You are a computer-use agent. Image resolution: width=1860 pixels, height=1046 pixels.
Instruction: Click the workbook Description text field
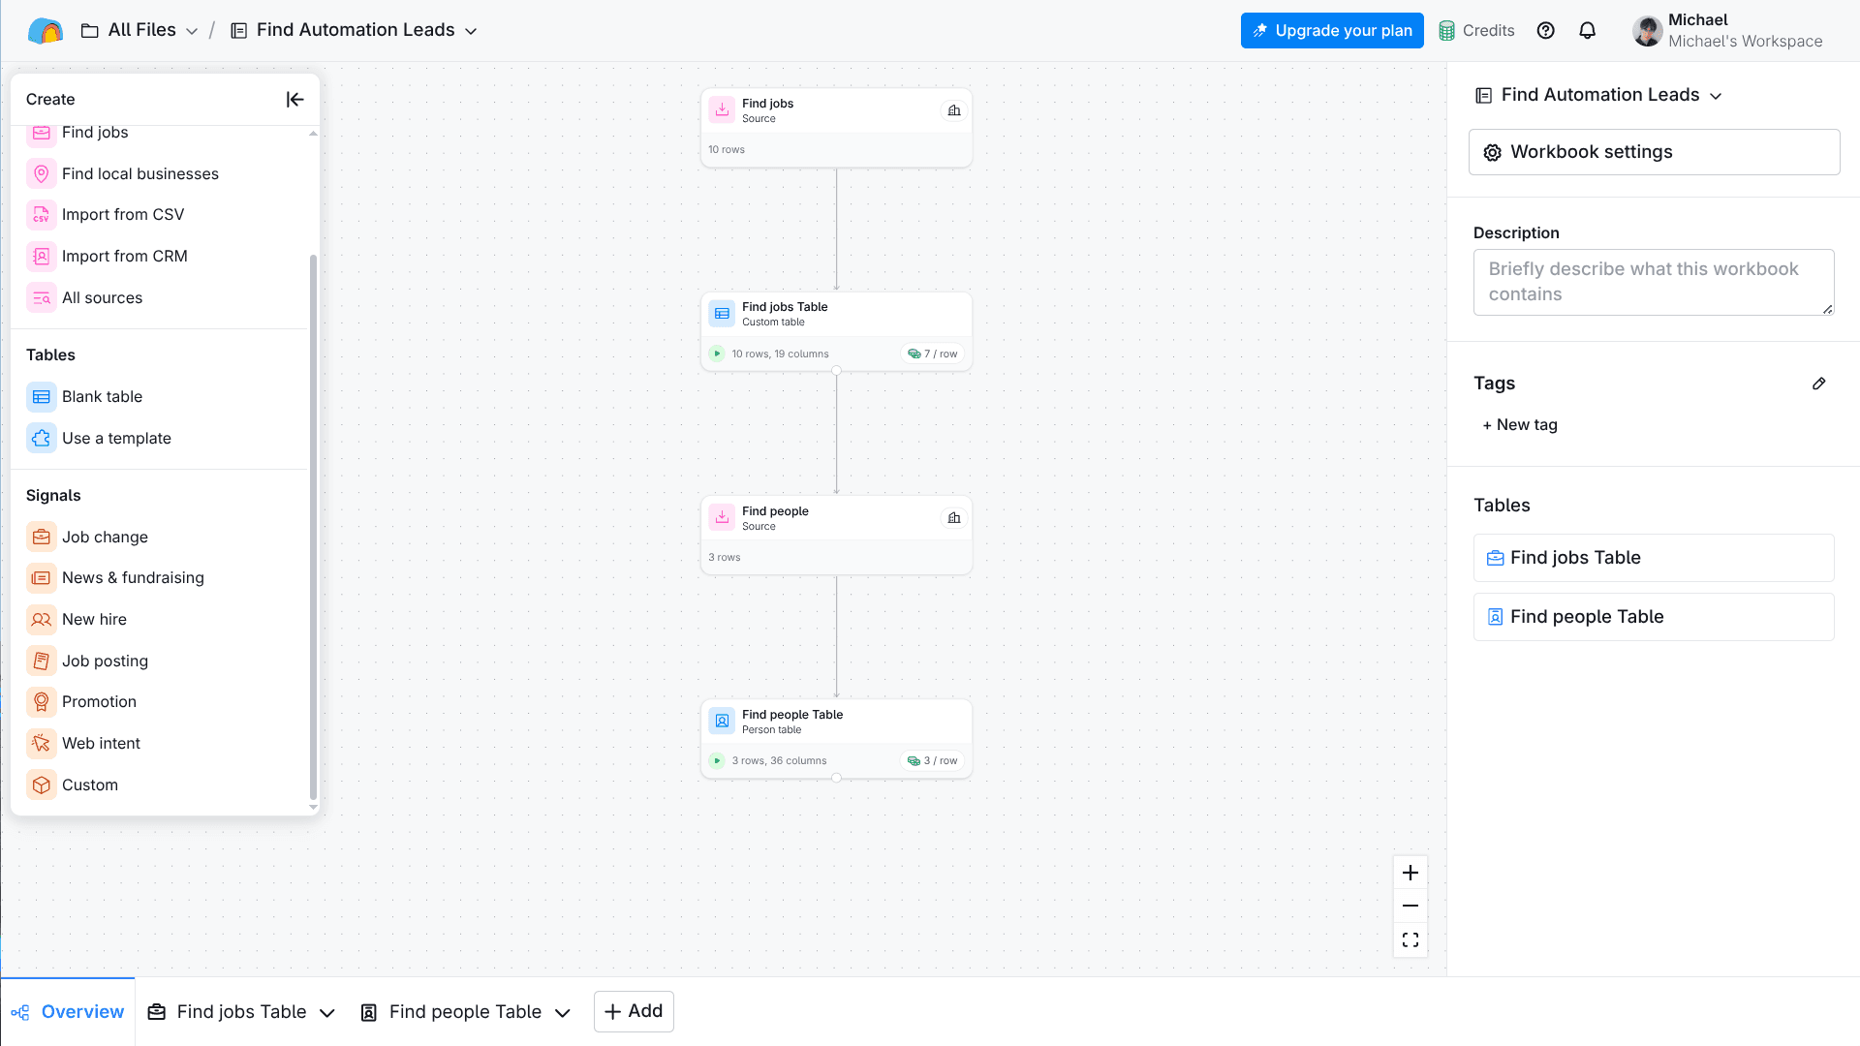[x=1653, y=282]
